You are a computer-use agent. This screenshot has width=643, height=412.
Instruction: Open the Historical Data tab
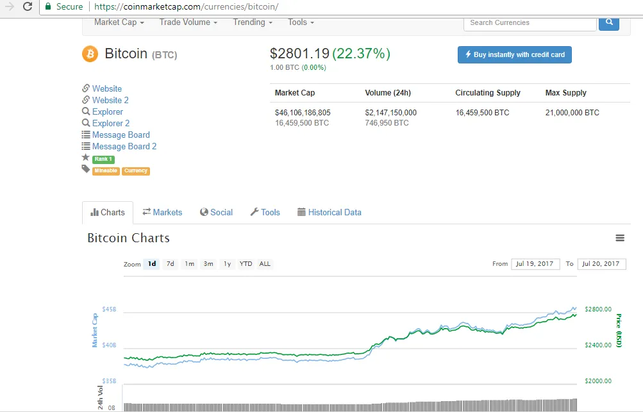coord(330,212)
